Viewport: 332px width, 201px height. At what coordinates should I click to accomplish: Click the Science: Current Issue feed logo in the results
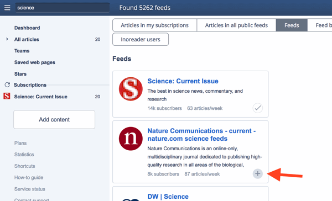[131, 89]
